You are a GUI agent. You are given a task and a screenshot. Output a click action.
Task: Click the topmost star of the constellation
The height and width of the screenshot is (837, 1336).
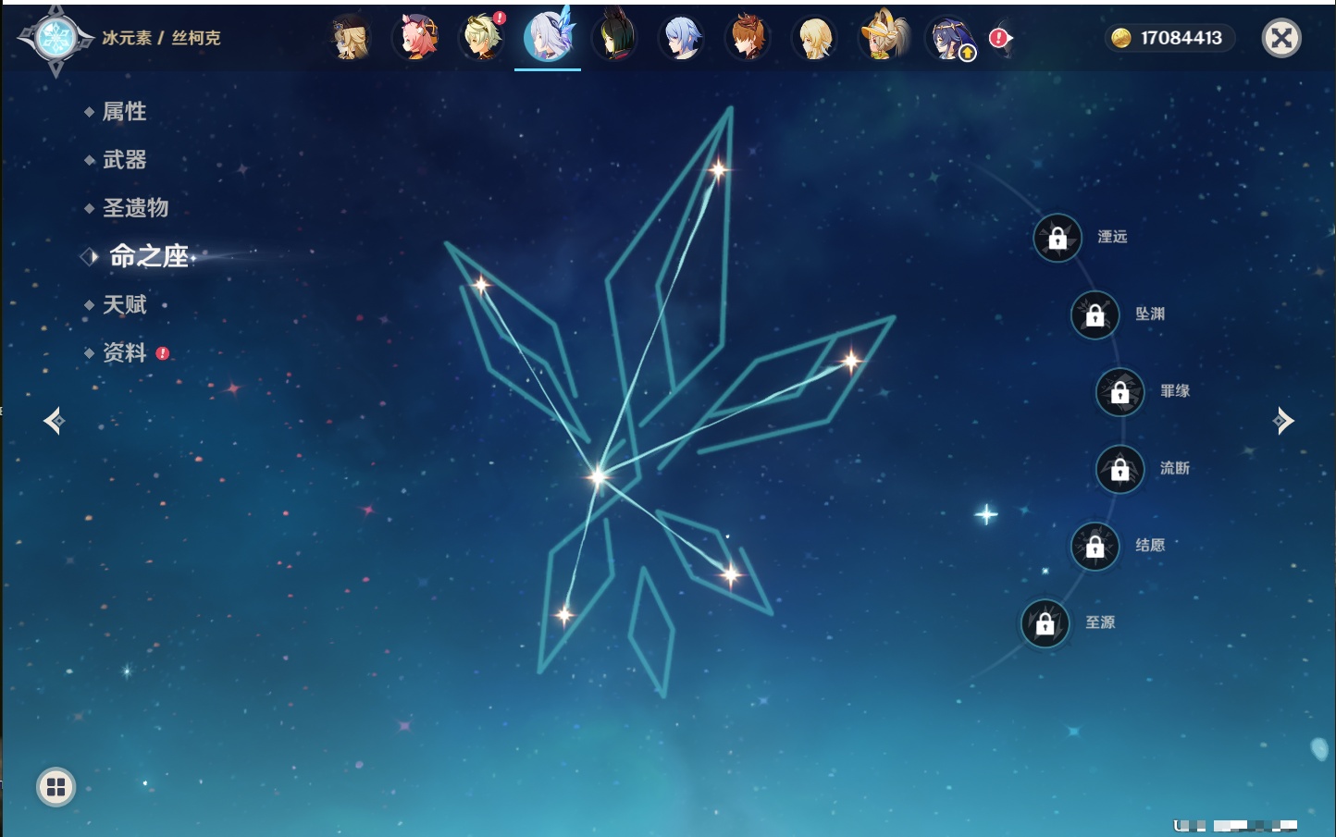coord(718,170)
